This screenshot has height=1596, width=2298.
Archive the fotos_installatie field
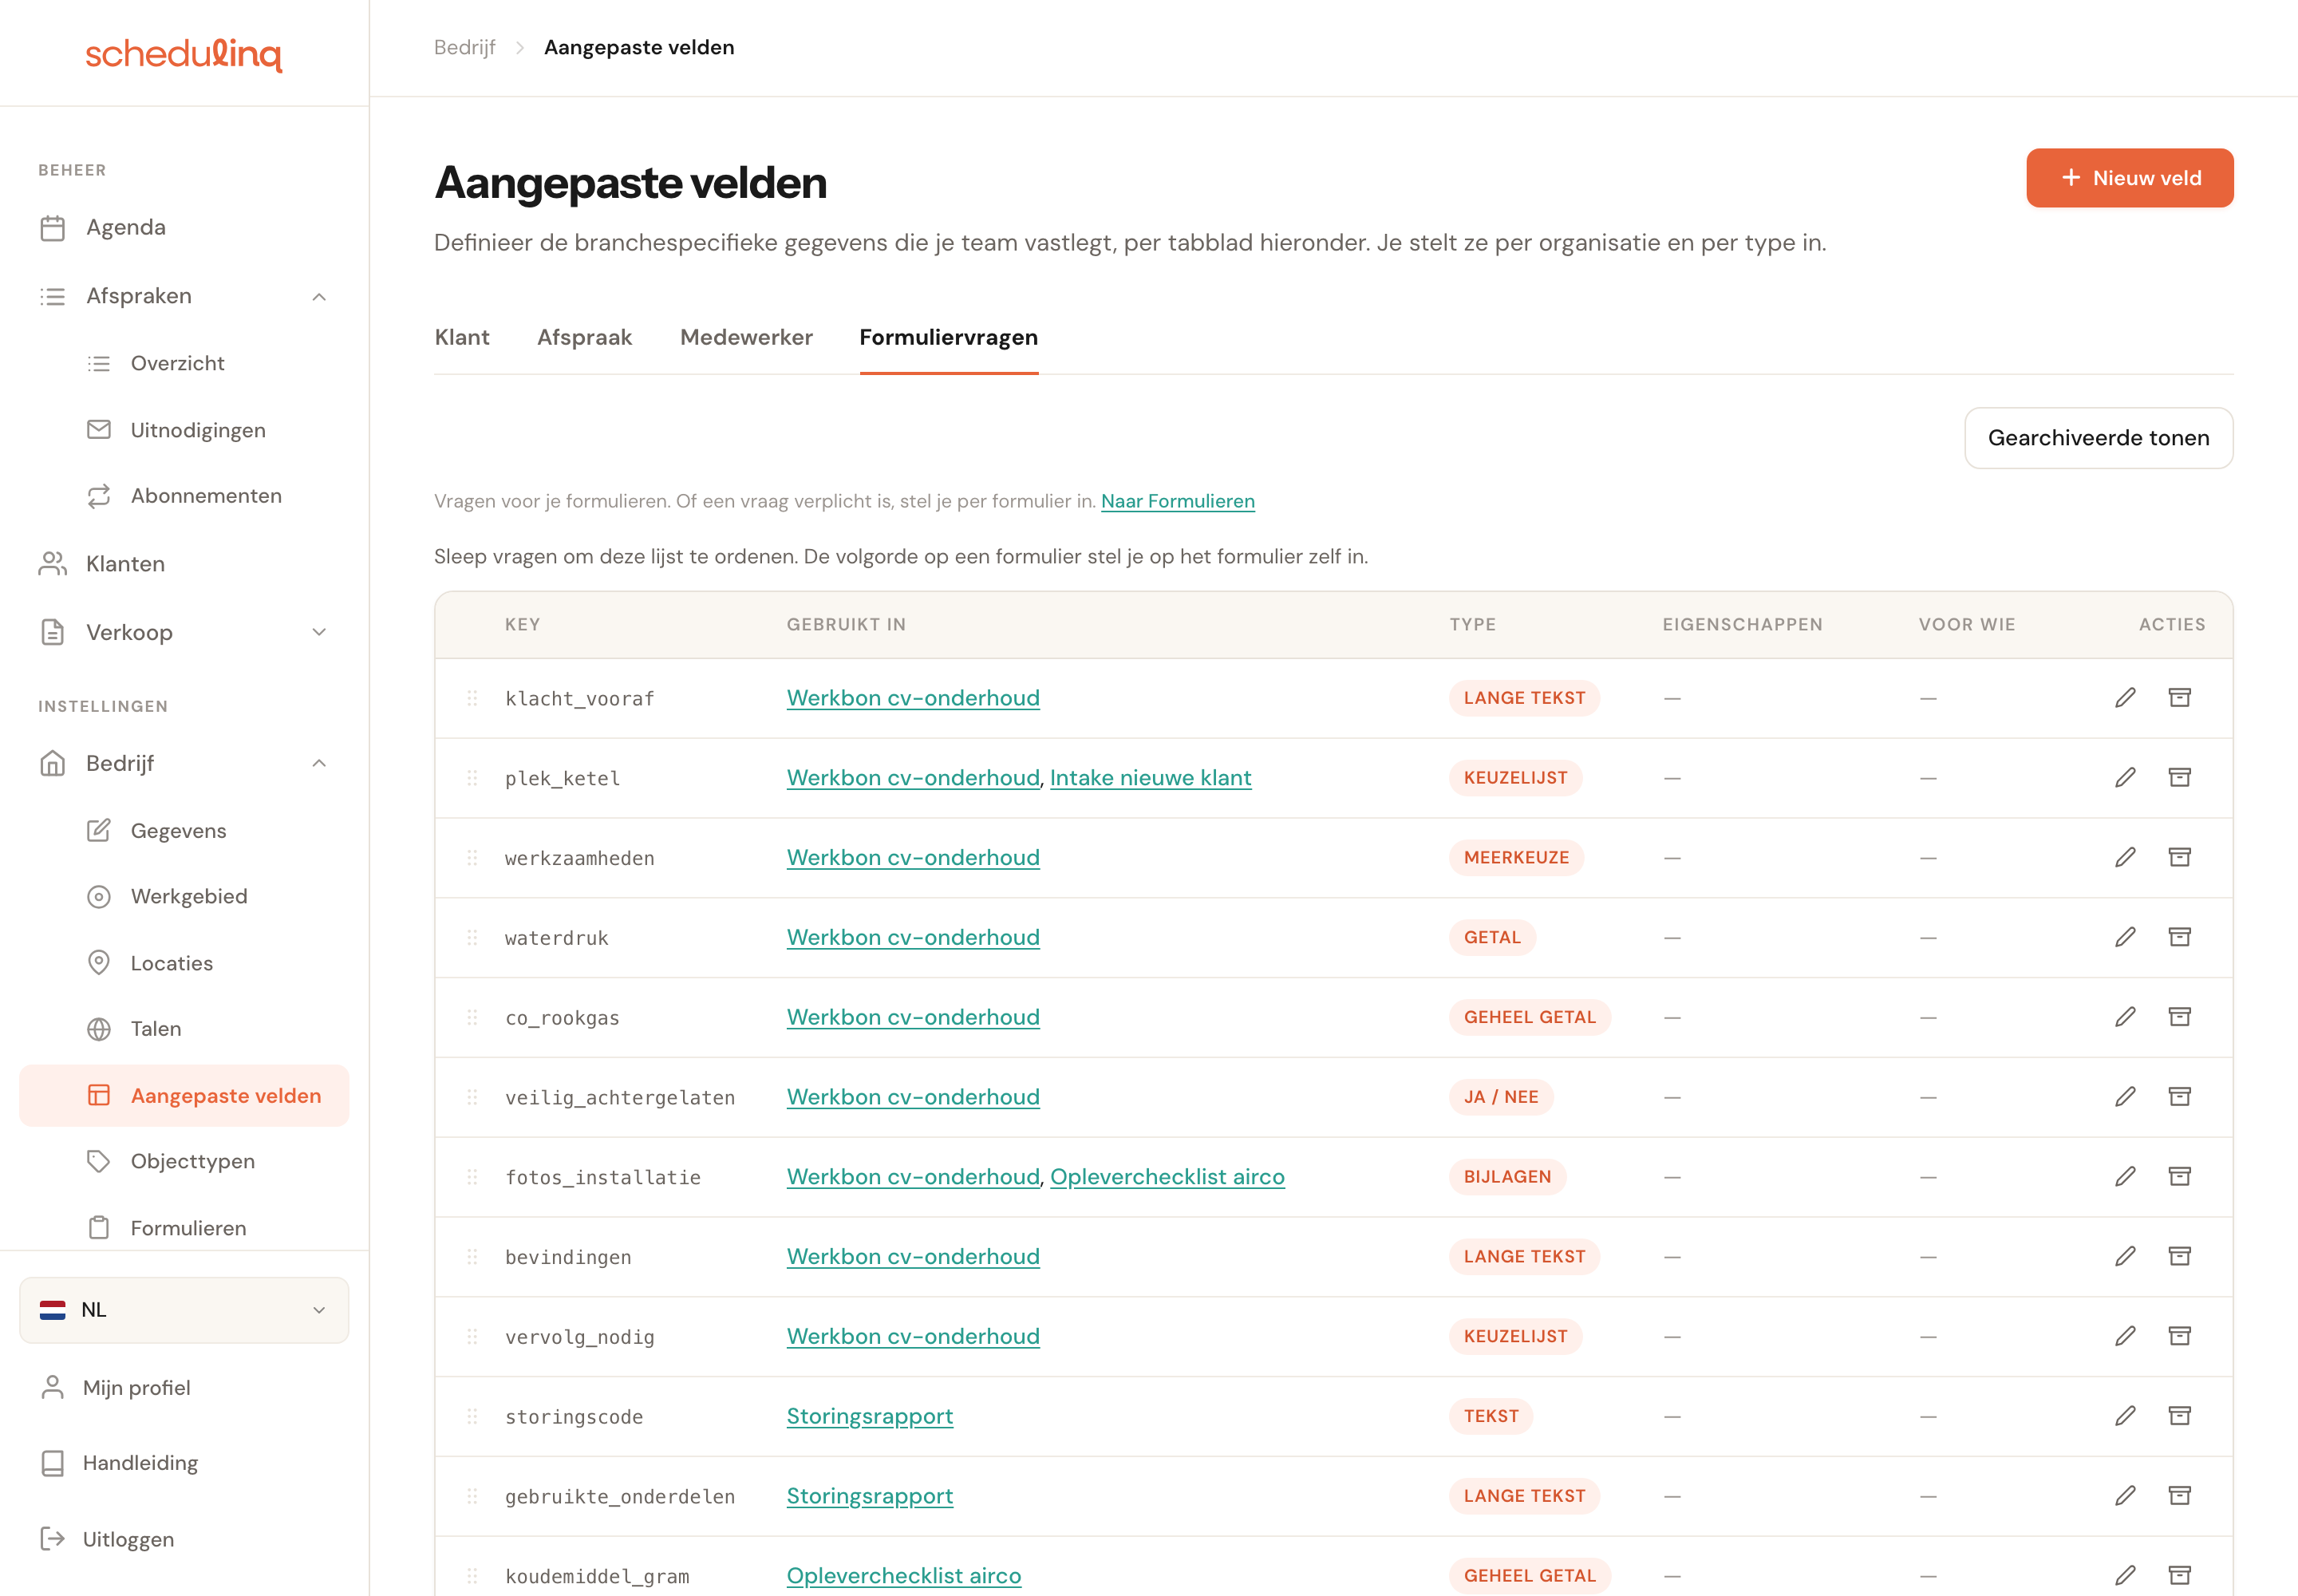[2179, 1177]
